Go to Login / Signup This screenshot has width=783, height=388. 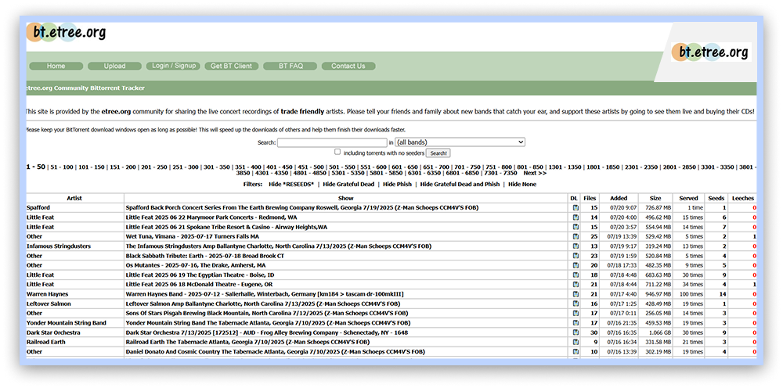point(173,66)
